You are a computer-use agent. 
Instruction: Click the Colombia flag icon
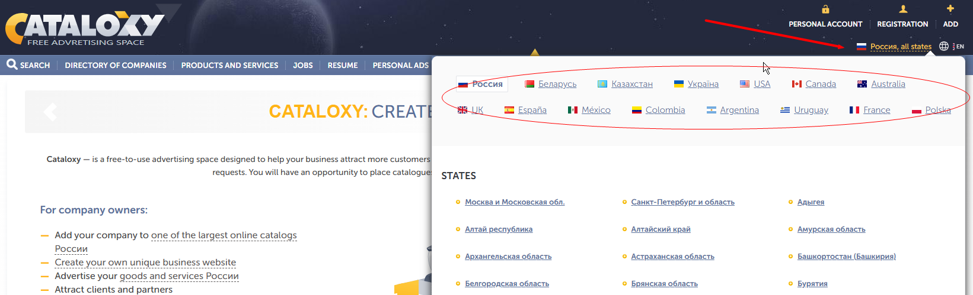tap(637, 110)
